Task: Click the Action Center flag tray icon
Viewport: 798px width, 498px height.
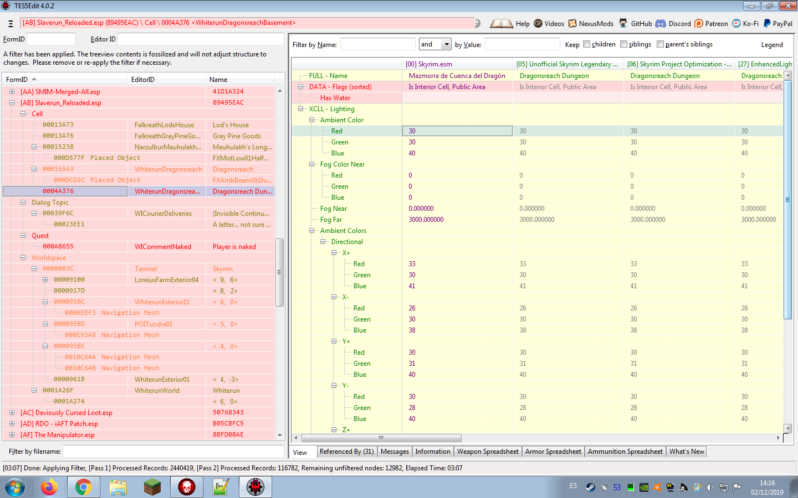Action: tap(736, 487)
